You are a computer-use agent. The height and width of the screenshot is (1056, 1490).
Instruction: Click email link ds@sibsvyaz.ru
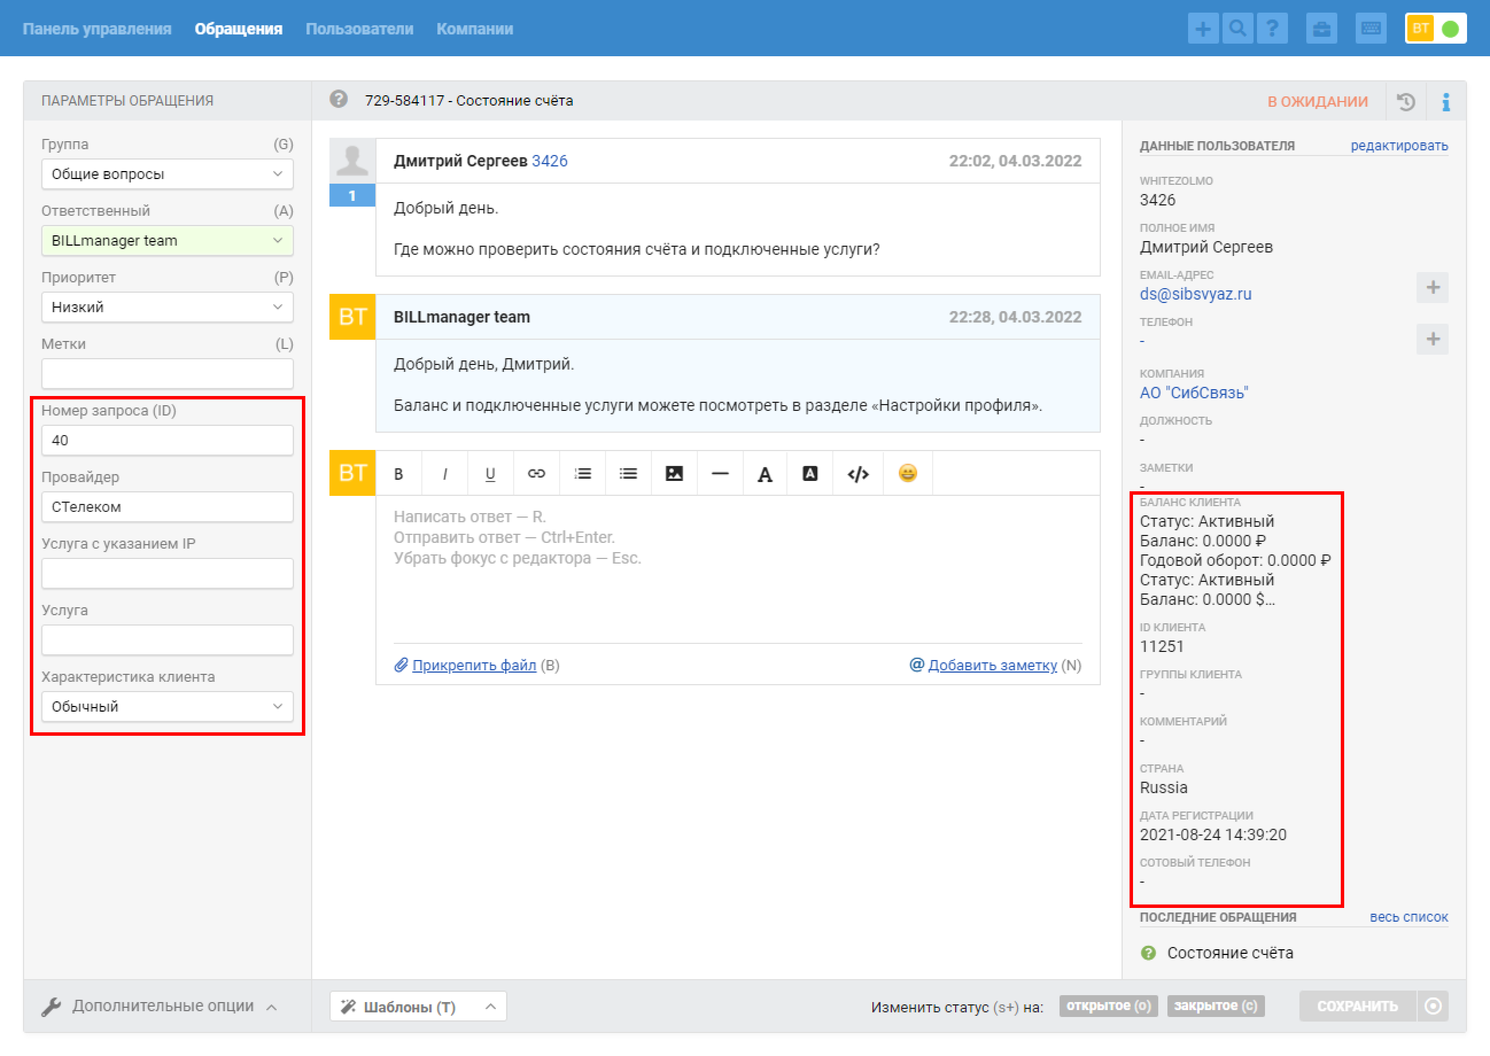pyautogui.click(x=1196, y=294)
